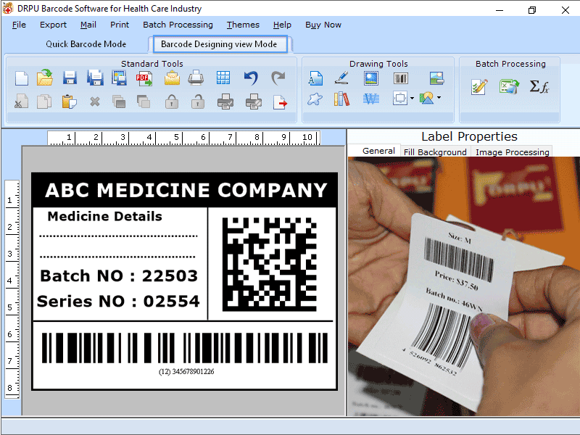580x435 pixels.
Task: Click the closed padlock lock icon
Action: tap(172, 101)
